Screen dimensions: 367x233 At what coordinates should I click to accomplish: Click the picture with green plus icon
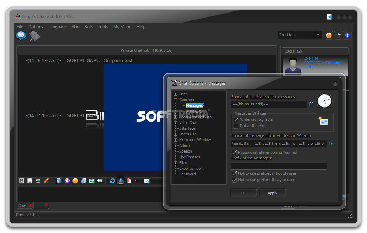tap(92, 181)
